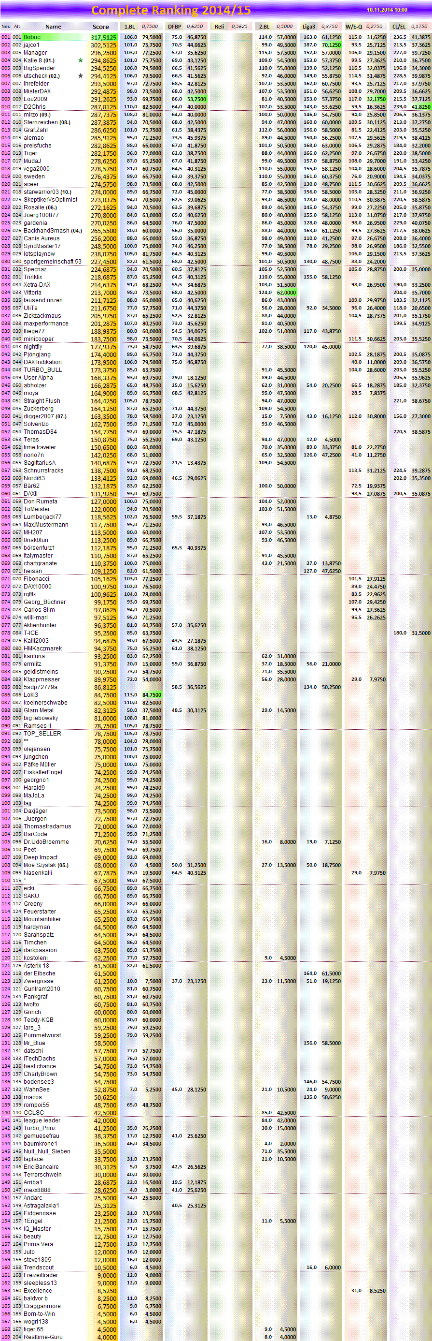Click the date stamp '10.11.2014 10:00'
The image size is (432, 1341).
387,10
